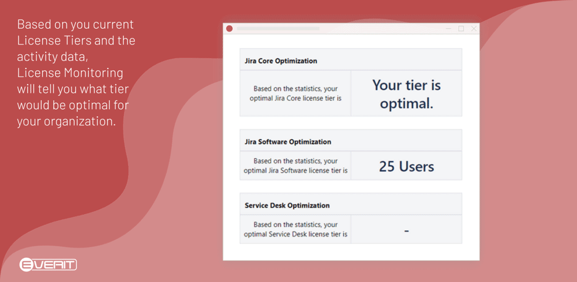Select the Jira Software Optimization header
This screenshot has height=282, width=577.
point(351,140)
